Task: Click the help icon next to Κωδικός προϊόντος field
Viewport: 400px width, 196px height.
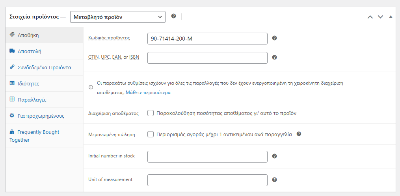Action: click(275, 38)
